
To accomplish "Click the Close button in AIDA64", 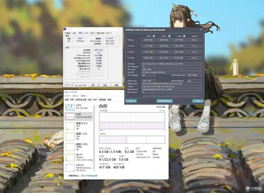I will pyautogui.click(x=198, y=101).
